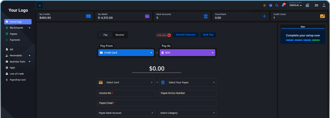
Task: Expand the Select Your Payee dropdown
Action: tap(188, 82)
